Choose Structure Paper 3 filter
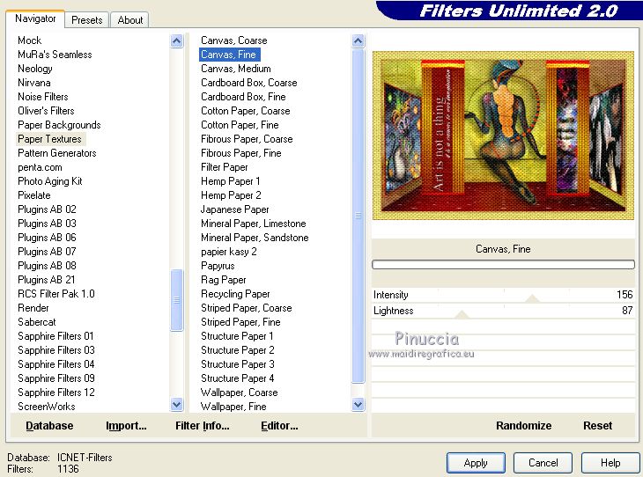 point(238,363)
